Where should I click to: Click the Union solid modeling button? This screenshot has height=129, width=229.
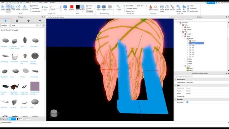tap(99, 8)
